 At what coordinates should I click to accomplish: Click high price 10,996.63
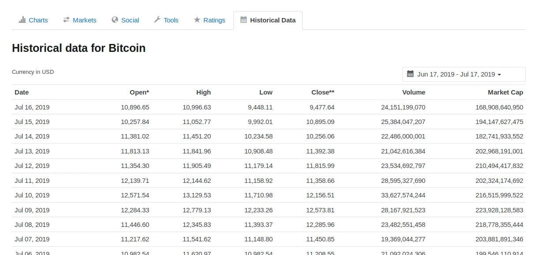pos(197,107)
